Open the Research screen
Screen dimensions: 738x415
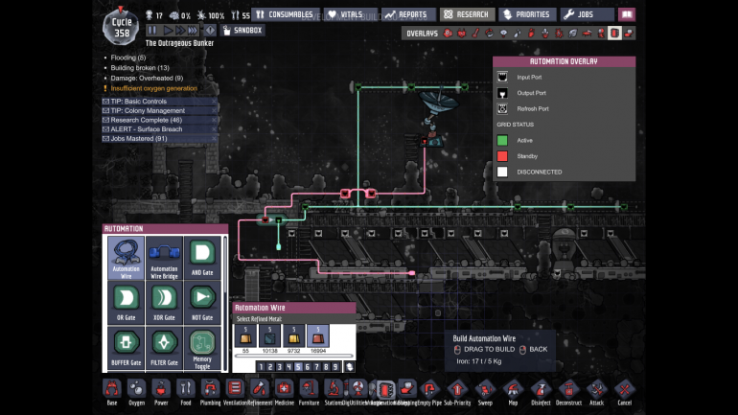point(467,14)
